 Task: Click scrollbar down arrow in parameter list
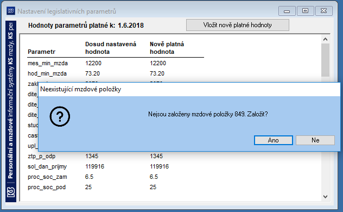pos(325,197)
